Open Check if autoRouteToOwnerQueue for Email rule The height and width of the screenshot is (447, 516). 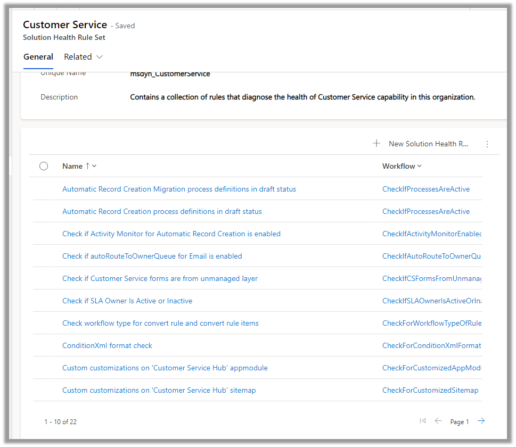point(152,256)
